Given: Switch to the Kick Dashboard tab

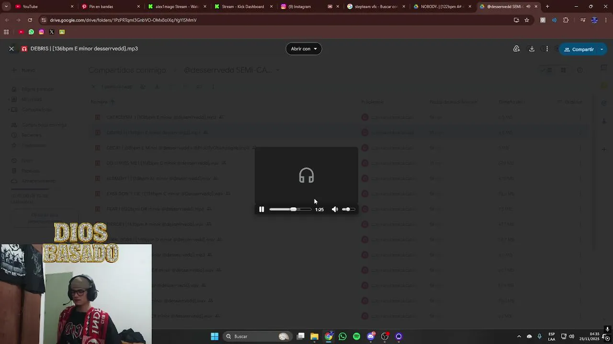Looking at the screenshot, I should pos(243,7).
